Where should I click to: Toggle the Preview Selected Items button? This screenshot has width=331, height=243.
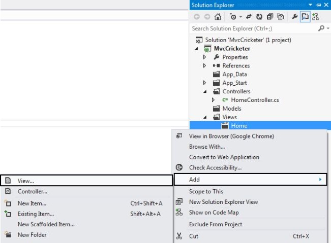point(305,17)
